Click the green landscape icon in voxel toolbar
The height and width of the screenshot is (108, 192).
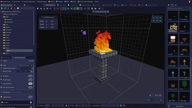point(74,8)
